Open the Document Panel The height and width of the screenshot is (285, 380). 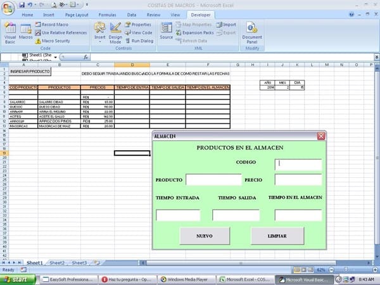click(x=252, y=33)
